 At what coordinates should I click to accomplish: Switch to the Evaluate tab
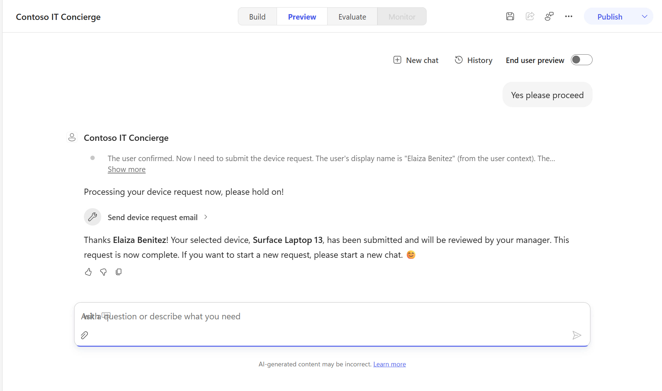(352, 17)
